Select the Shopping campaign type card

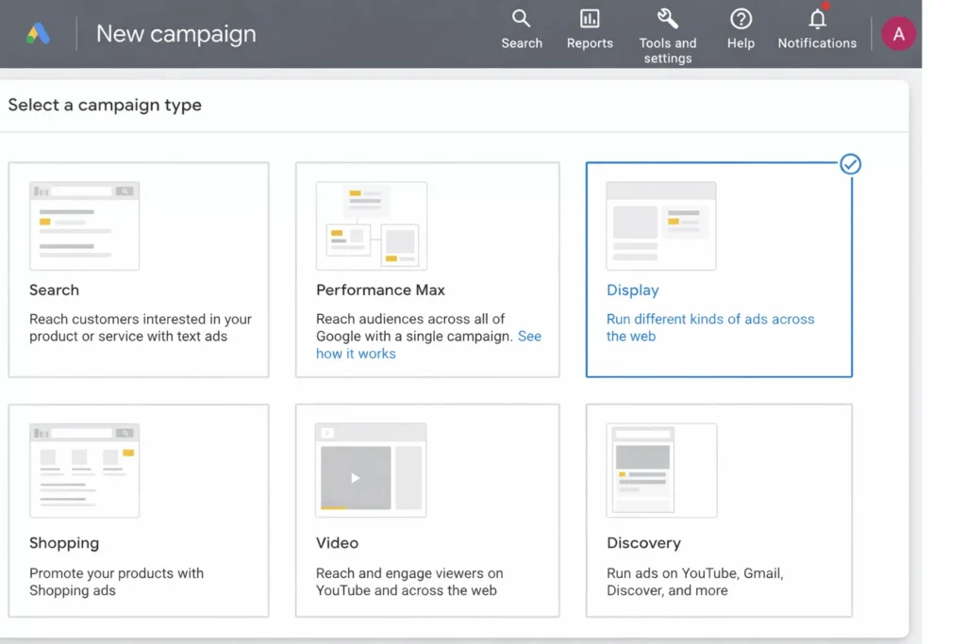click(x=139, y=511)
